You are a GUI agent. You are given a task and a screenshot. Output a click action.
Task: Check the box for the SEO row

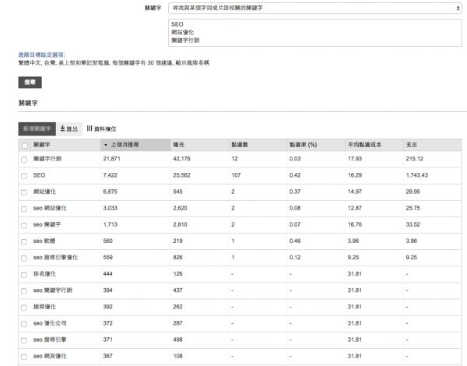[x=24, y=176]
